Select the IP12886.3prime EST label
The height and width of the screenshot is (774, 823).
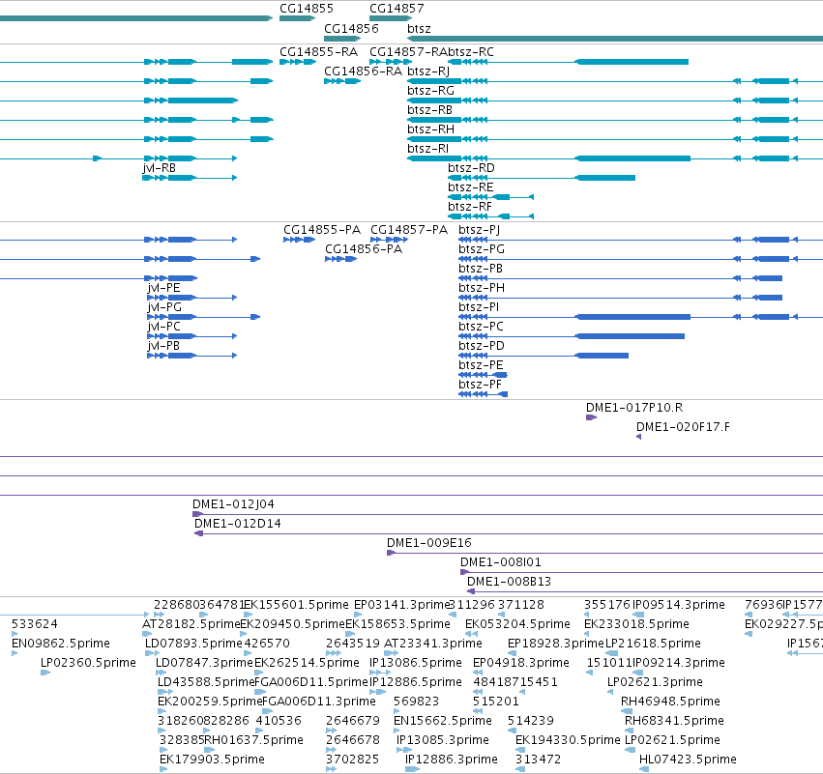click(451, 760)
